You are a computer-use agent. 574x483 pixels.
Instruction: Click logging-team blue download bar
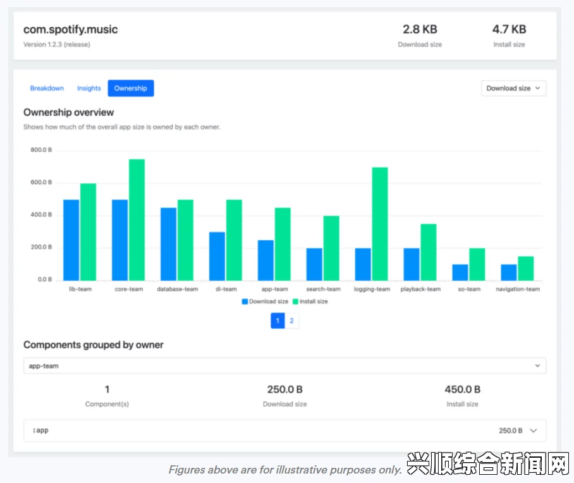pos(363,264)
